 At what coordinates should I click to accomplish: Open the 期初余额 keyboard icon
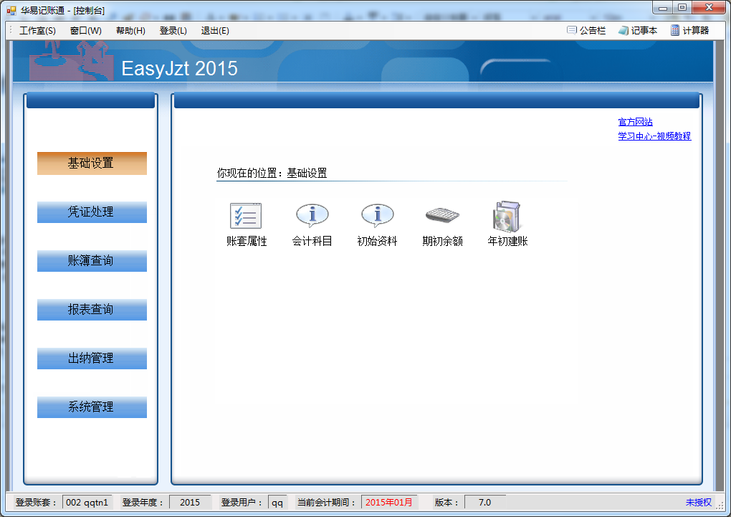(x=442, y=216)
